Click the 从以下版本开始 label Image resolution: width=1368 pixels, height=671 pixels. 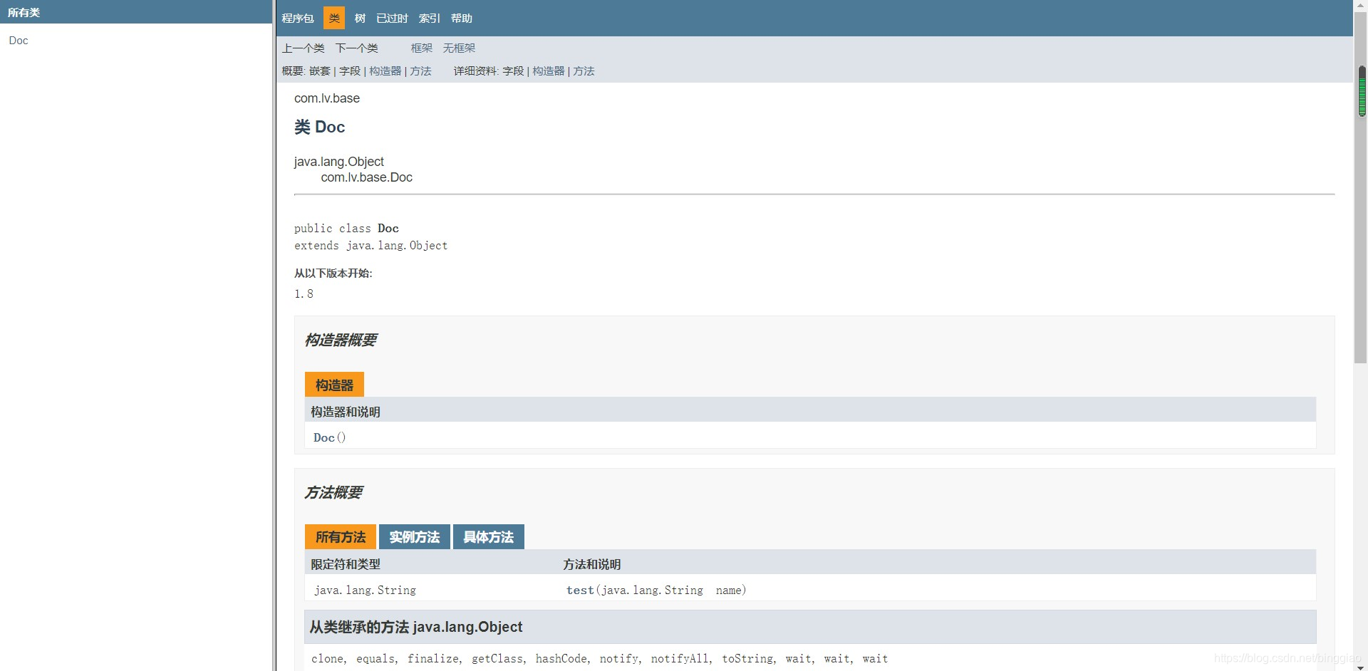coord(333,274)
